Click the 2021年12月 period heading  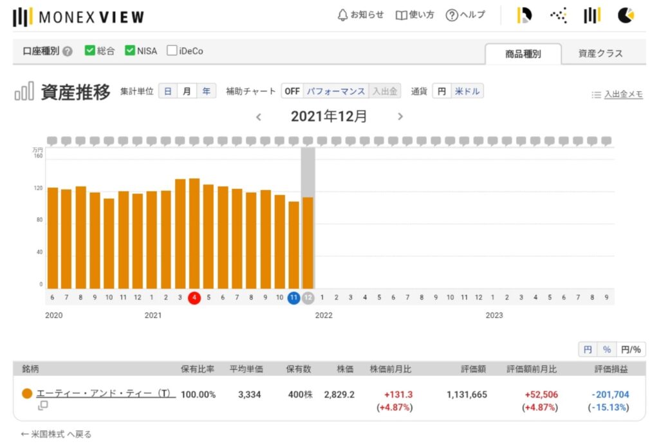pos(329,116)
